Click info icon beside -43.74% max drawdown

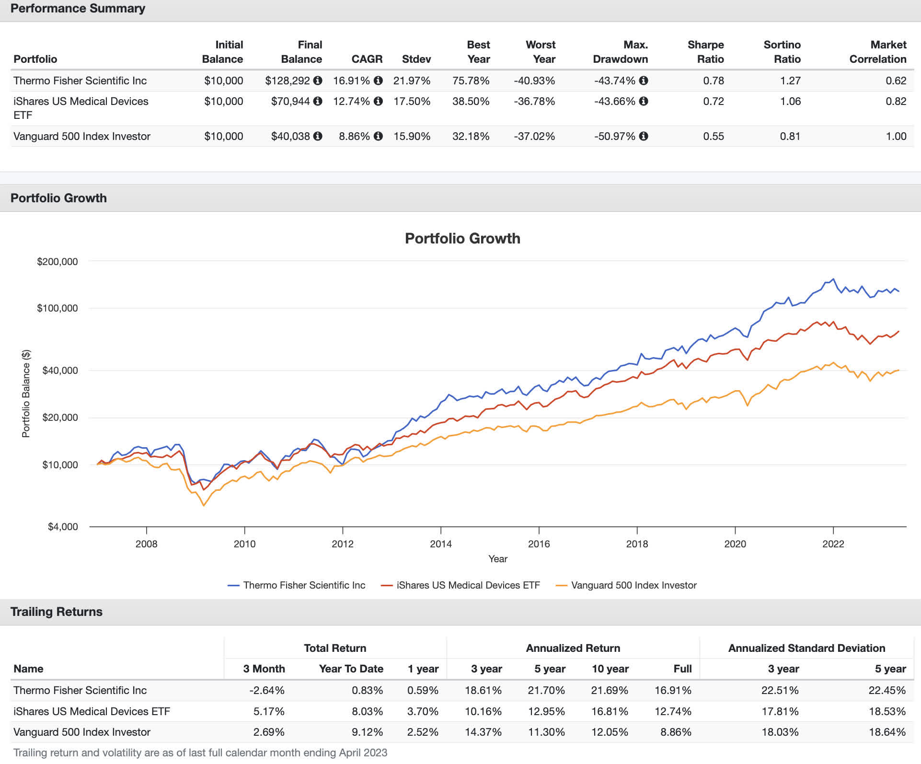click(x=644, y=81)
